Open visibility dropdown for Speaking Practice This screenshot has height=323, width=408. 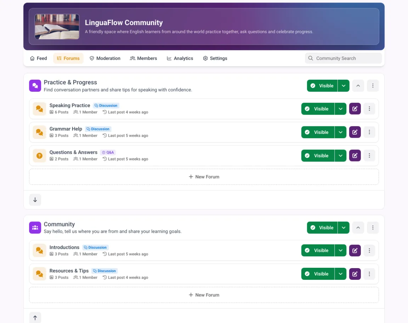340,109
